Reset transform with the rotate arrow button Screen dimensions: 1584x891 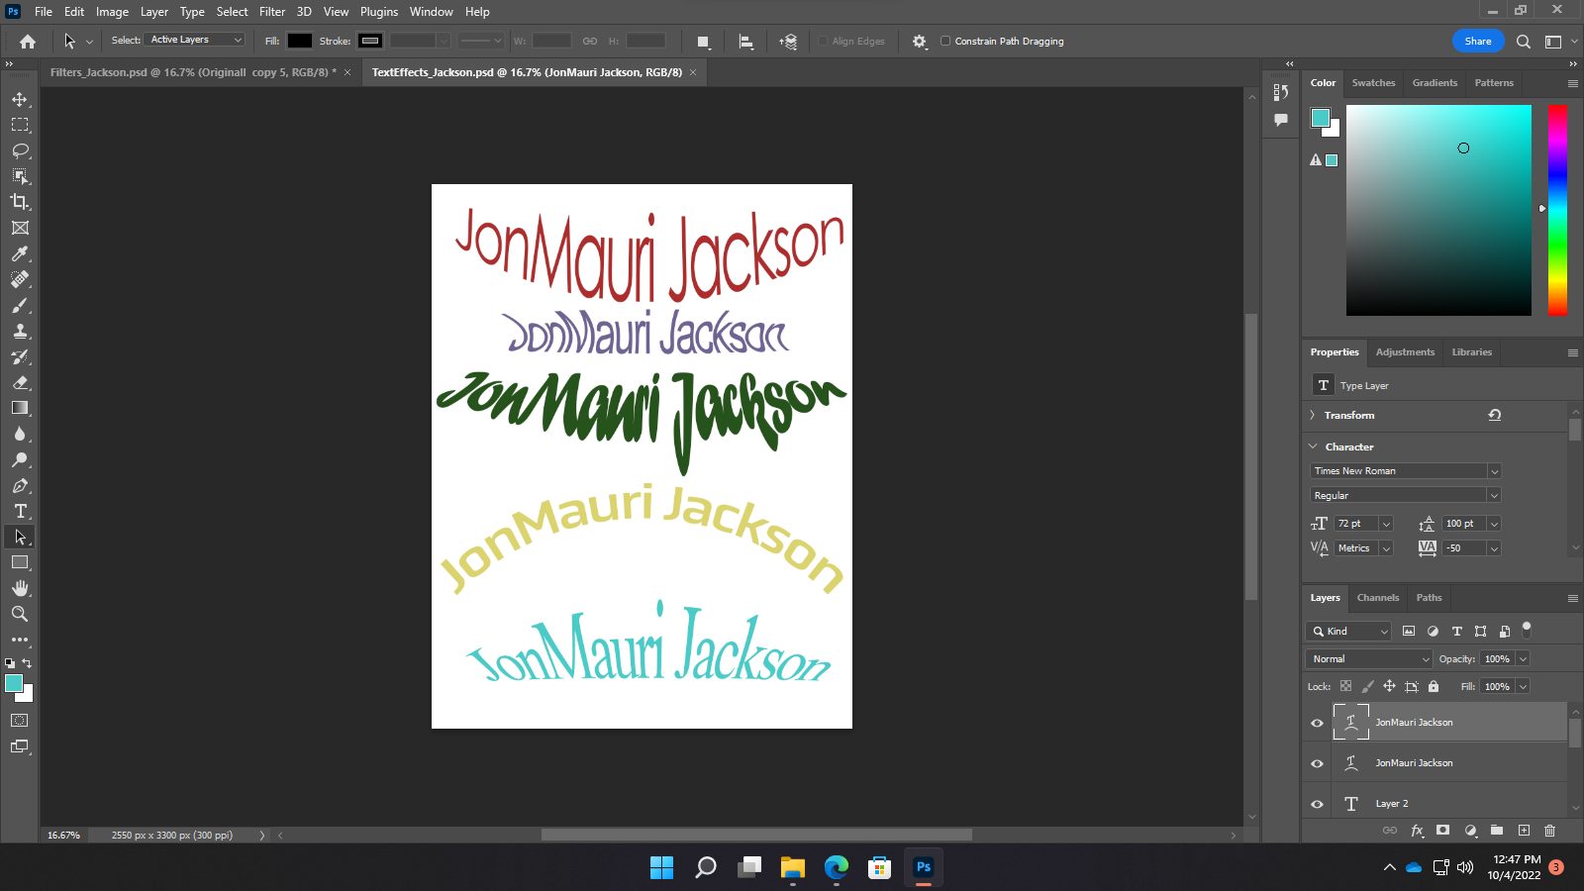click(1495, 415)
